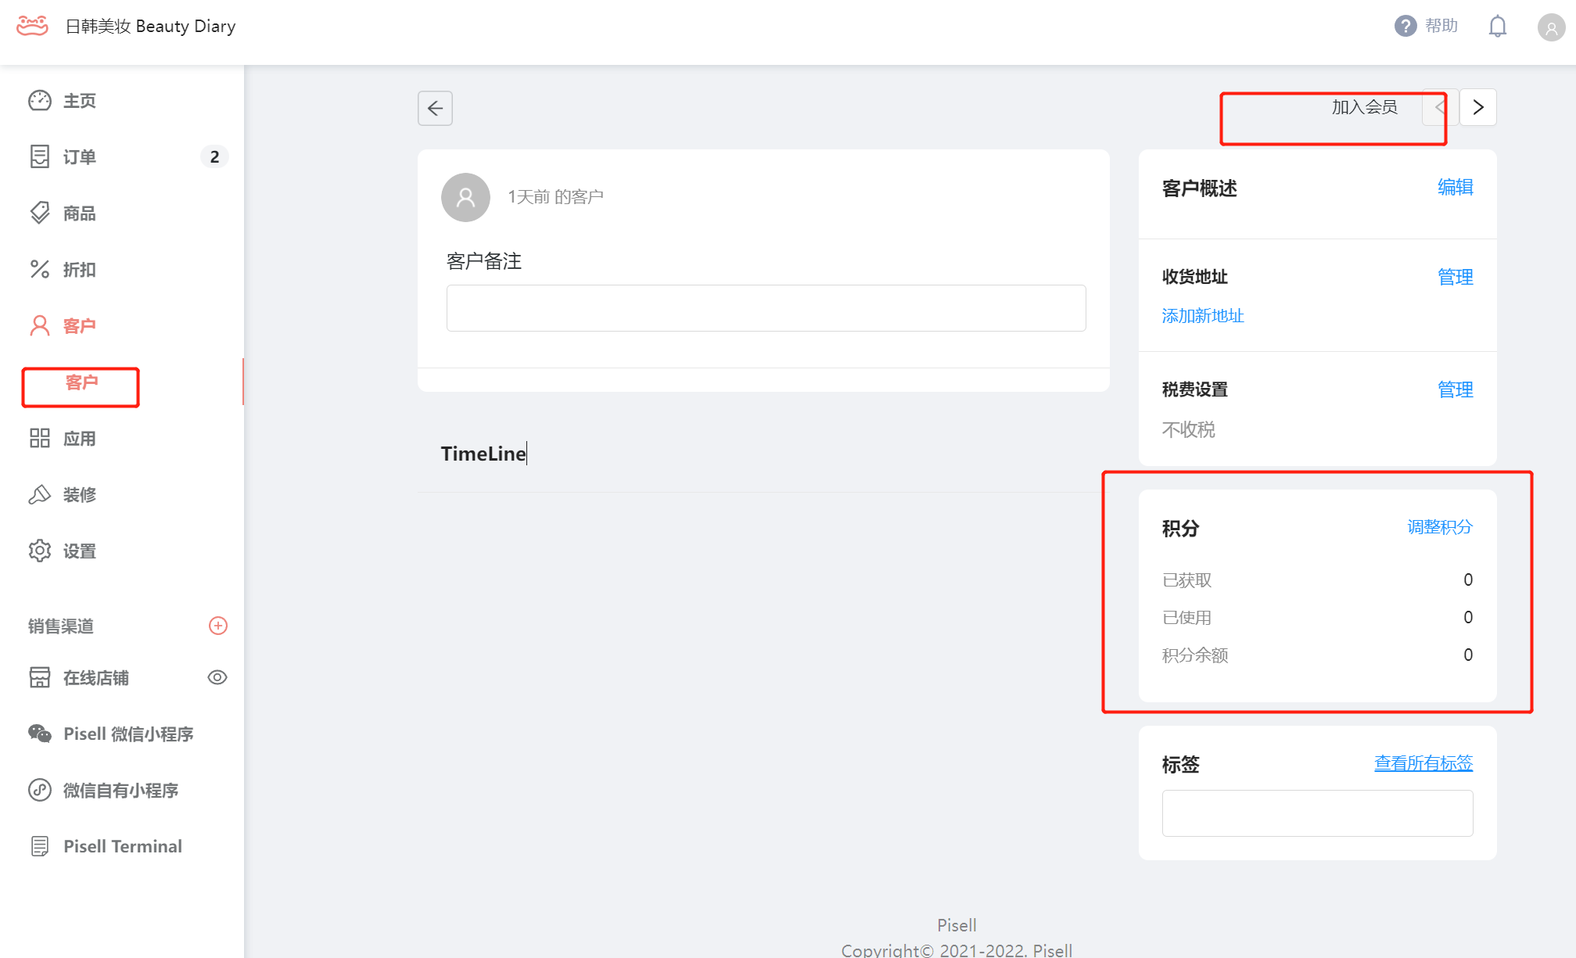This screenshot has width=1576, height=958.
Task: Go to previous customer chevron
Action: pos(1440,107)
